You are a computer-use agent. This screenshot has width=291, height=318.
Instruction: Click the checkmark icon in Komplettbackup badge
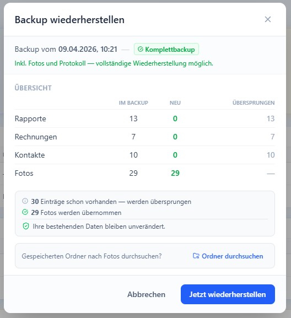(141, 49)
